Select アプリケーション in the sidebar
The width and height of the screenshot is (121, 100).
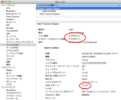pyautogui.click(x=14, y=96)
